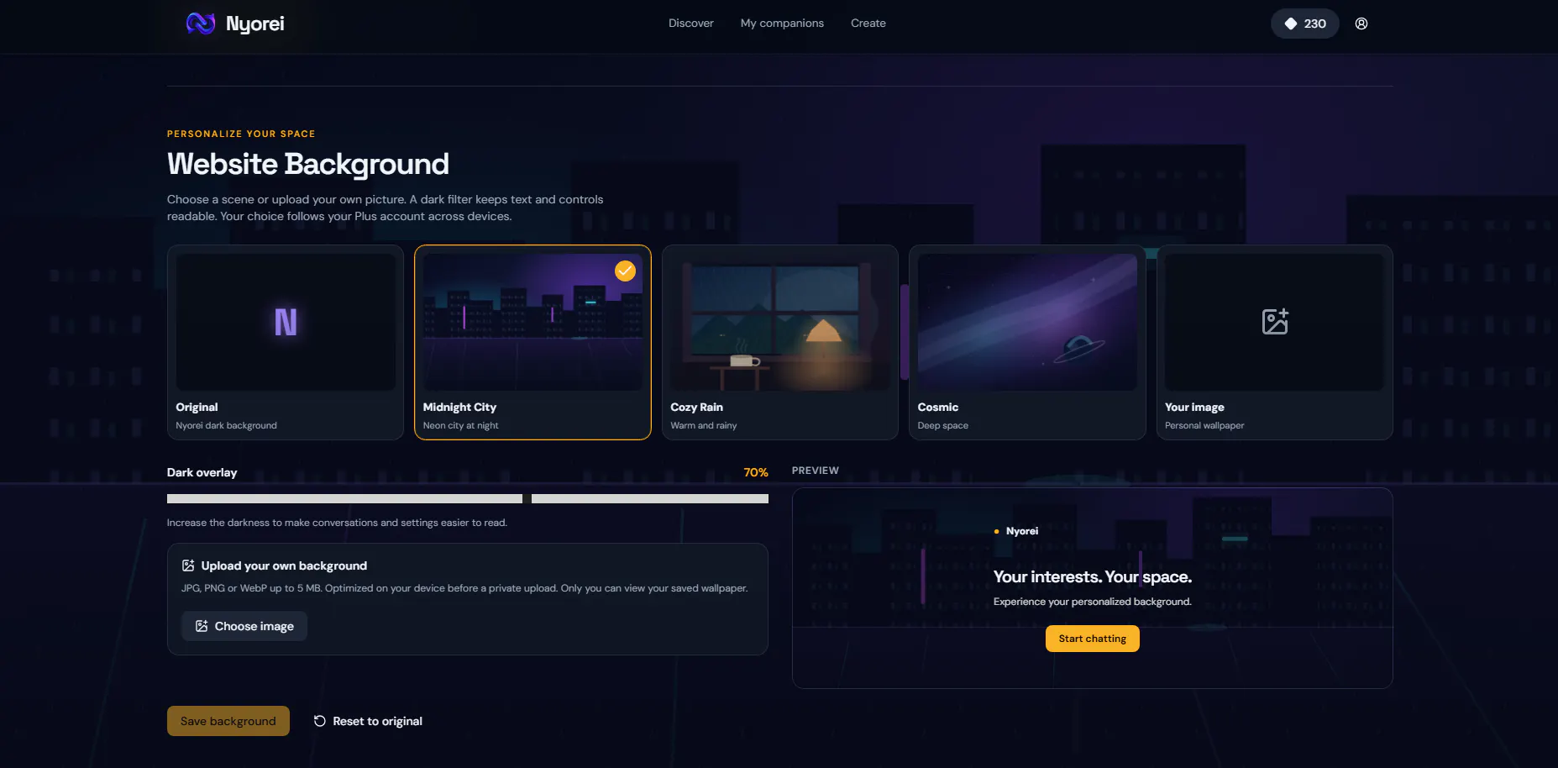
Task: Go to My companions
Action: pos(782,24)
